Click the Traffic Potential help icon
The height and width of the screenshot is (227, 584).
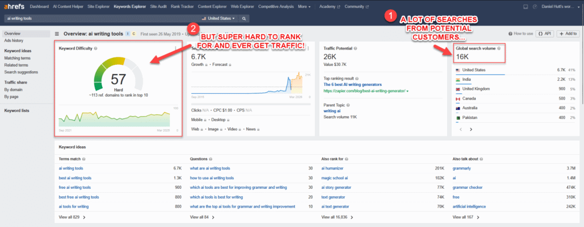pos(355,48)
